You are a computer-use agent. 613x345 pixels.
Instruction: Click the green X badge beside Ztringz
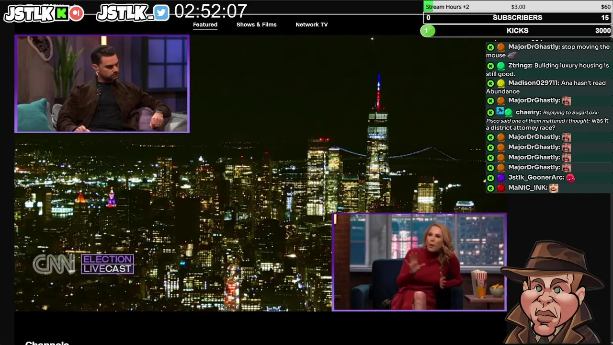coord(490,66)
